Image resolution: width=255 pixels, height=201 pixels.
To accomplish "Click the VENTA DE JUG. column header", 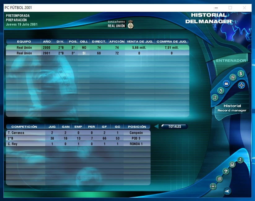I will coord(140,42).
